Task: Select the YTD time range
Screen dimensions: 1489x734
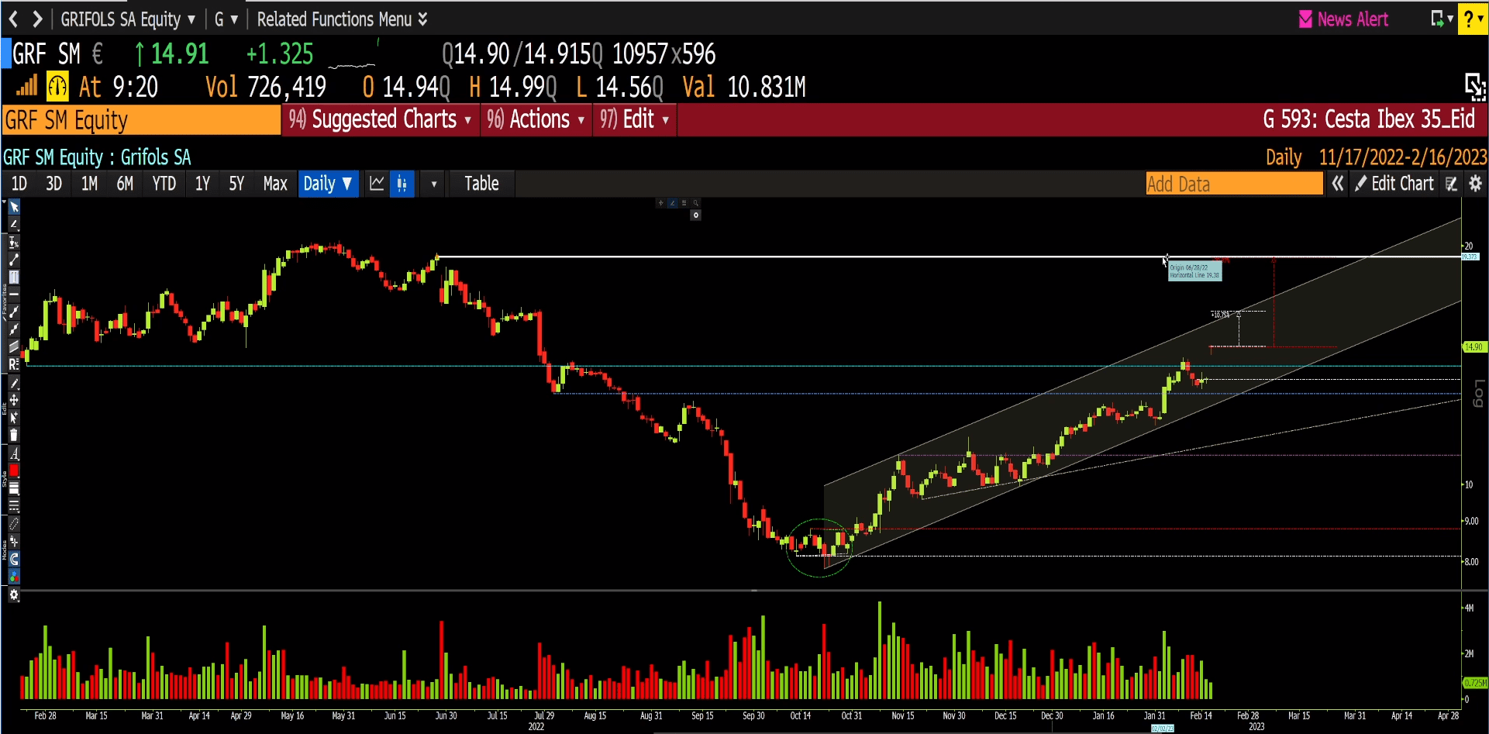Action: tap(164, 184)
